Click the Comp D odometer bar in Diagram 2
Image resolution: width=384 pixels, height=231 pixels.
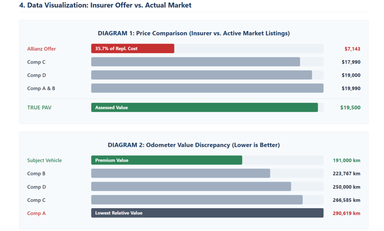click(x=191, y=187)
